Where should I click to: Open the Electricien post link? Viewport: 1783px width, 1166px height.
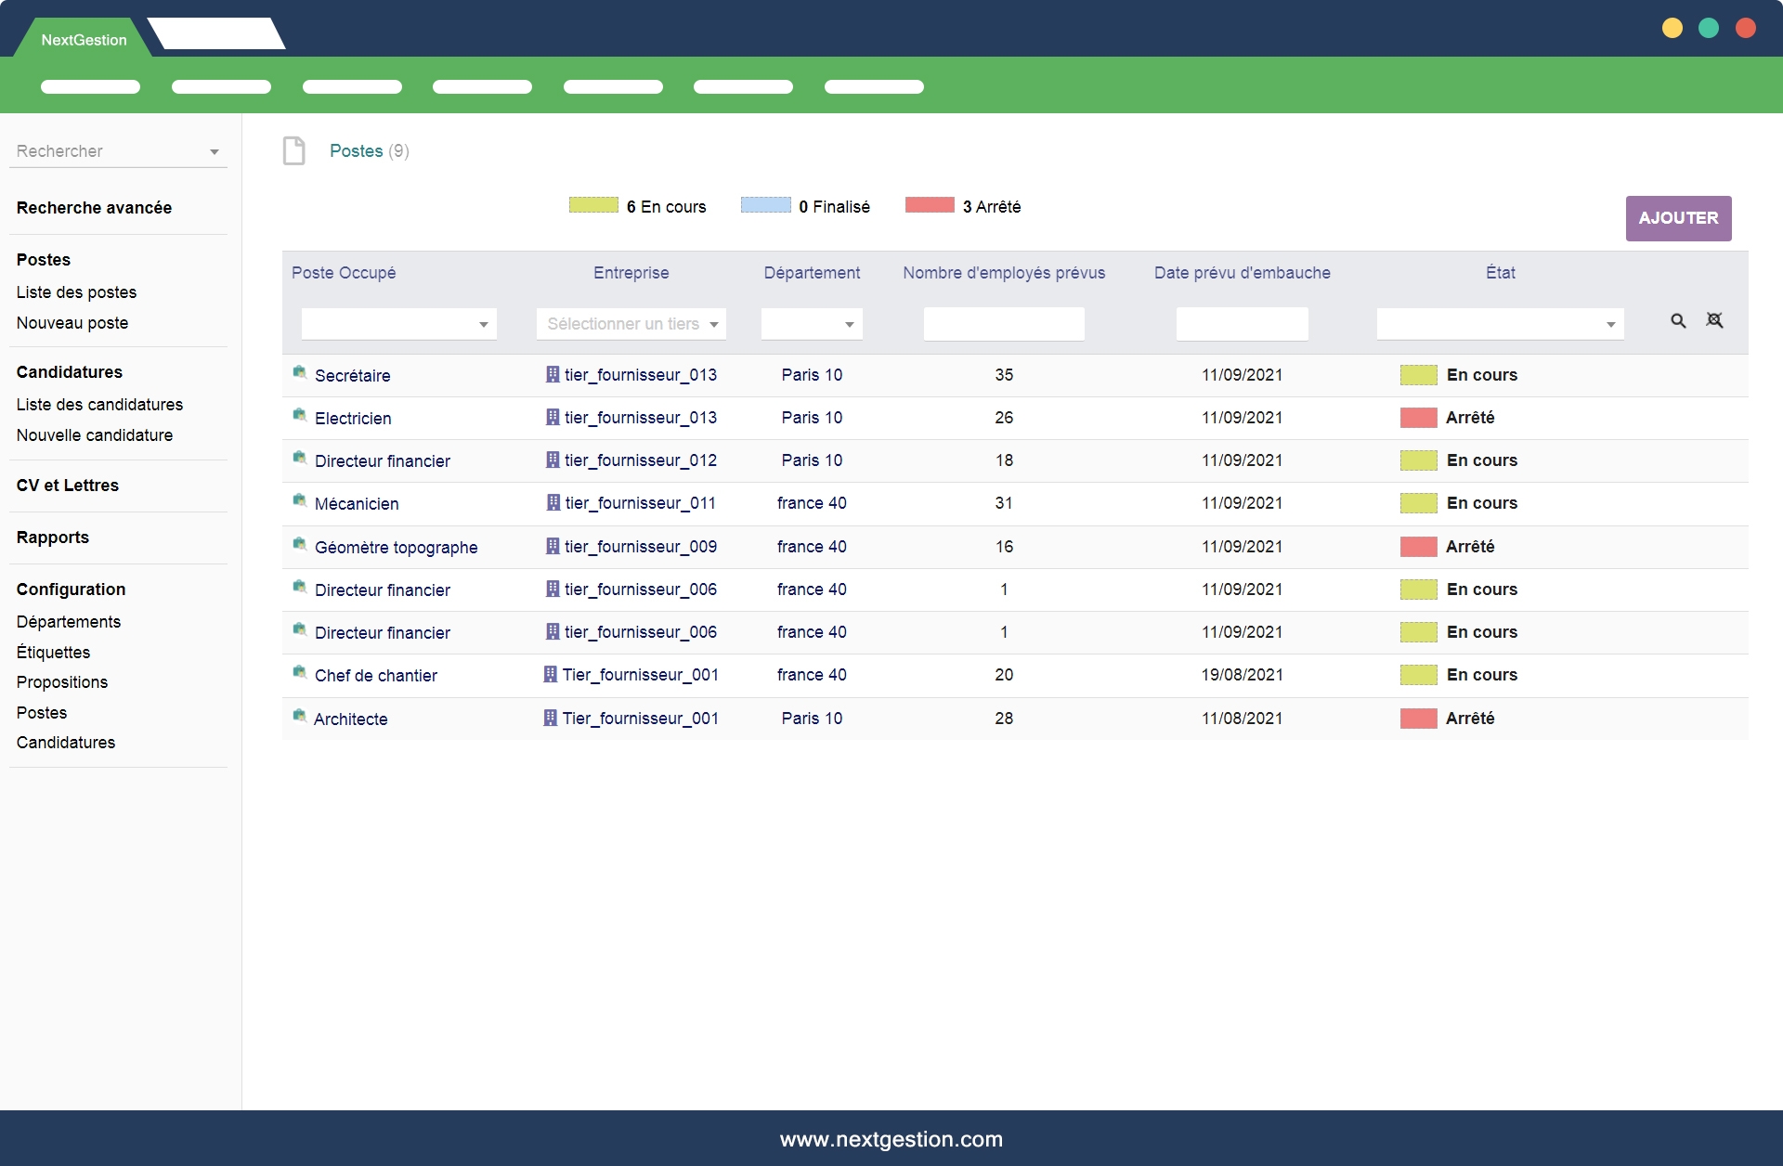pyautogui.click(x=353, y=419)
